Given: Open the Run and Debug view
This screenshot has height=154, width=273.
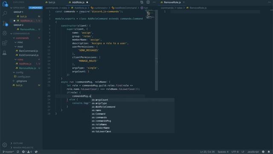Looking at the screenshot, I should coord(5,33).
